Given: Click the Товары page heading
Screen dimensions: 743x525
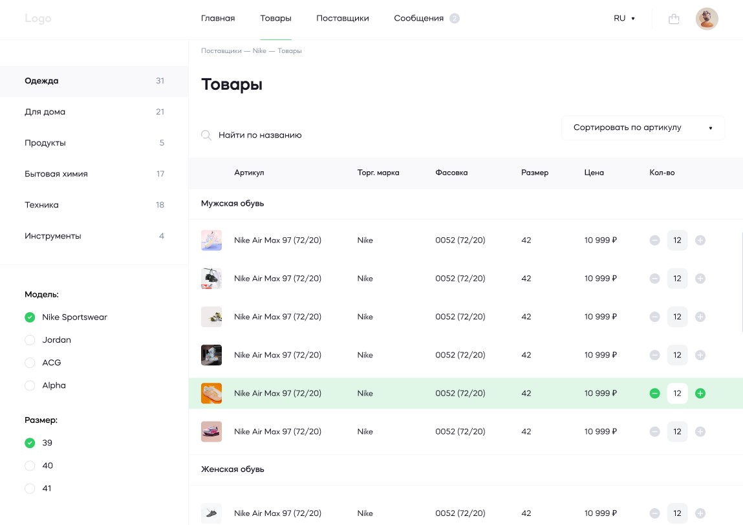Looking at the screenshot, I should tap(232, 85).
